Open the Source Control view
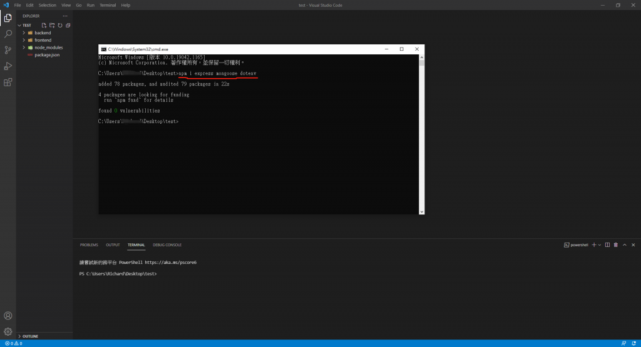Screen dimensions: 641x347 point(8,50)
